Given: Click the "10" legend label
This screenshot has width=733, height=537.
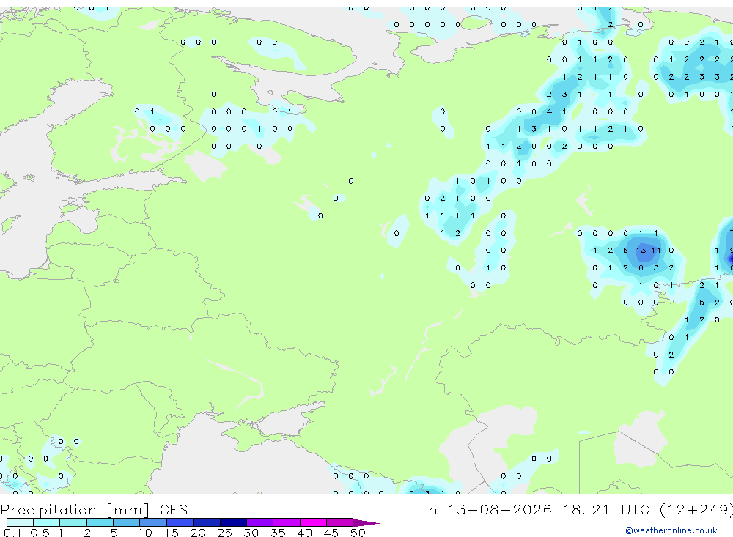Looking at the screenshot, I should coord(144,533).
